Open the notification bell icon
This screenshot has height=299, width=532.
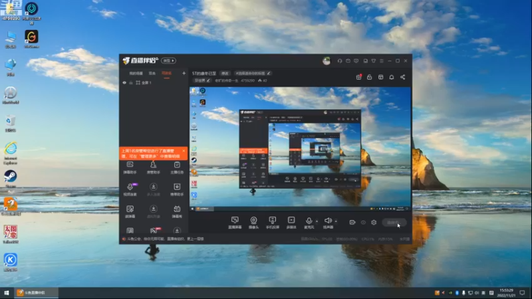[392, 77]
